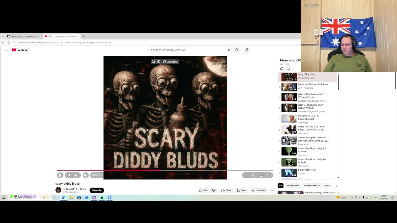Screen dimensions: 397x223
Task: Download the video
Action: 259,190
